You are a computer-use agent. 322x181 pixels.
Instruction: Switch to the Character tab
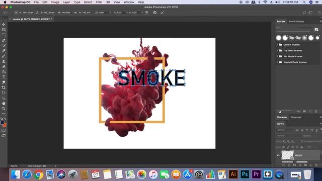(282, 117)
